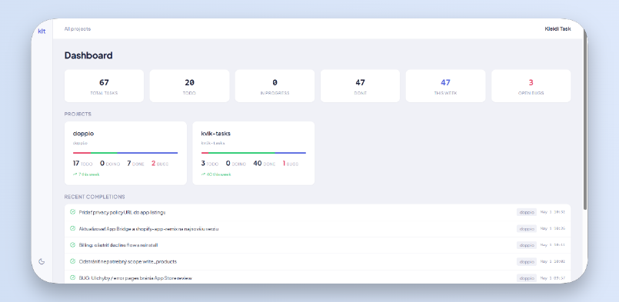Click '2 BUGS' count in doppio card
Image resolution: width=619 pixels, height=302 pixels.
click(x=160, y=164)
